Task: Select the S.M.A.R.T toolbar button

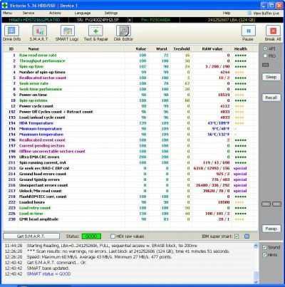Action: point(39,33)
